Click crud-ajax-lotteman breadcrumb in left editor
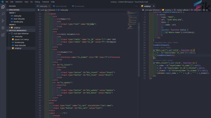This screenshot has height=118, width=211. click(x=48, y=10)
